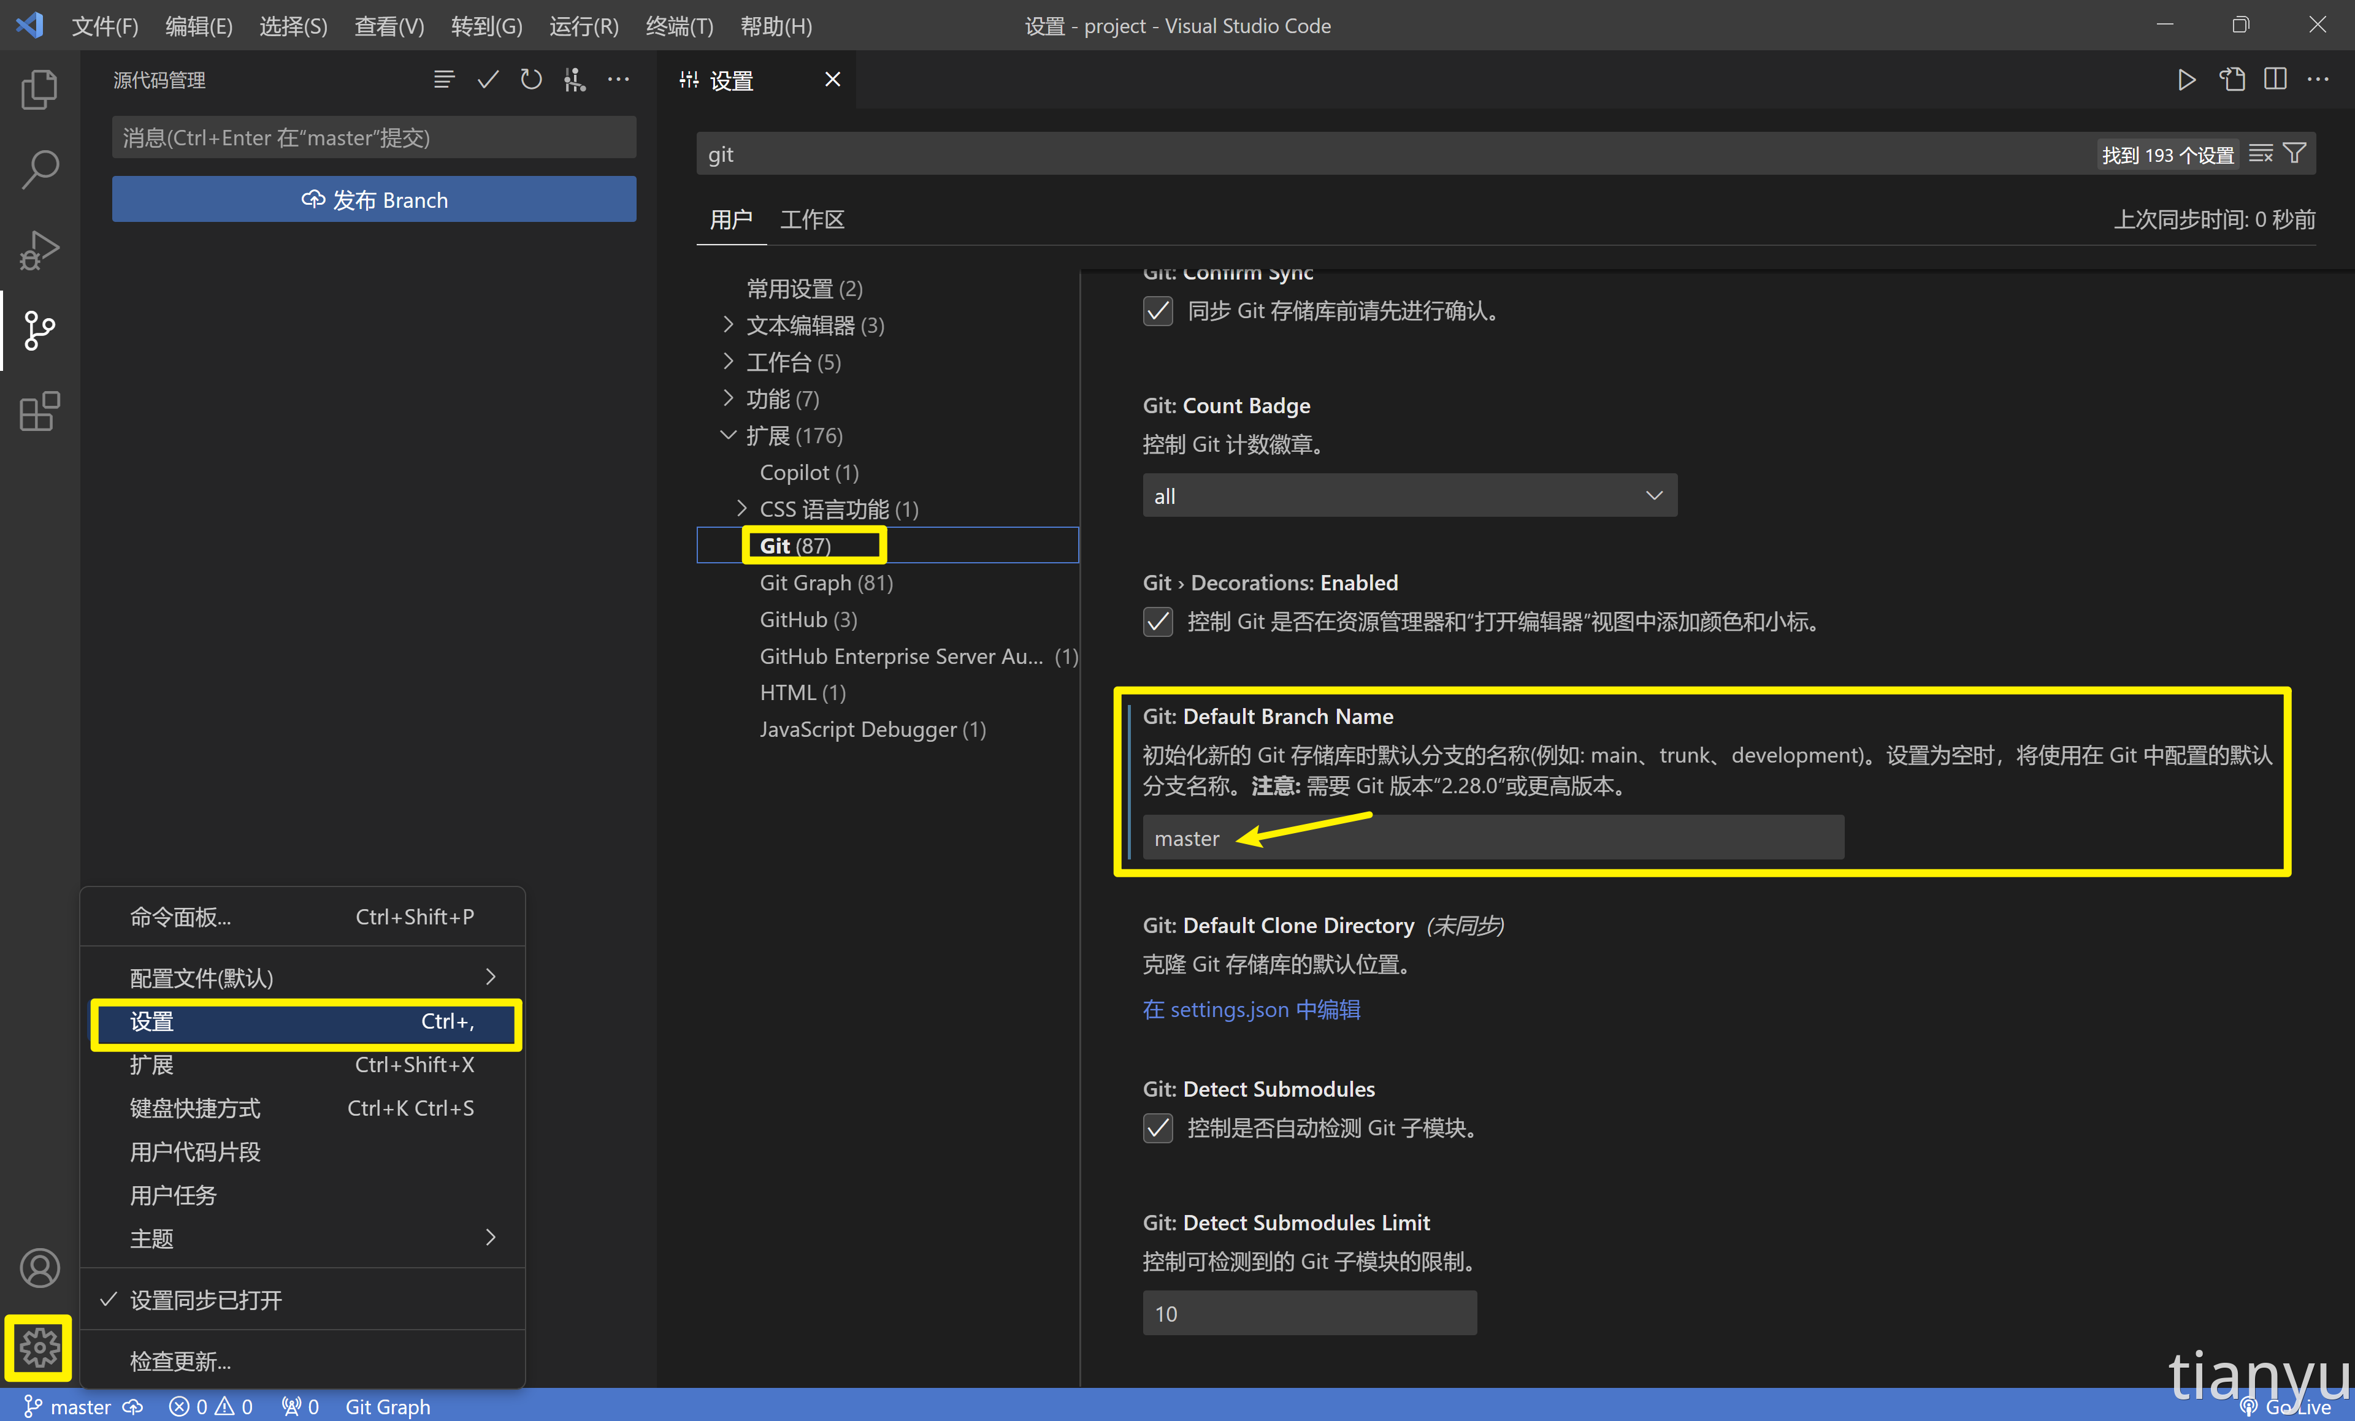Click publish cloud icon in status bar
2355x1421 pixels.
(x=133, y=1407)
